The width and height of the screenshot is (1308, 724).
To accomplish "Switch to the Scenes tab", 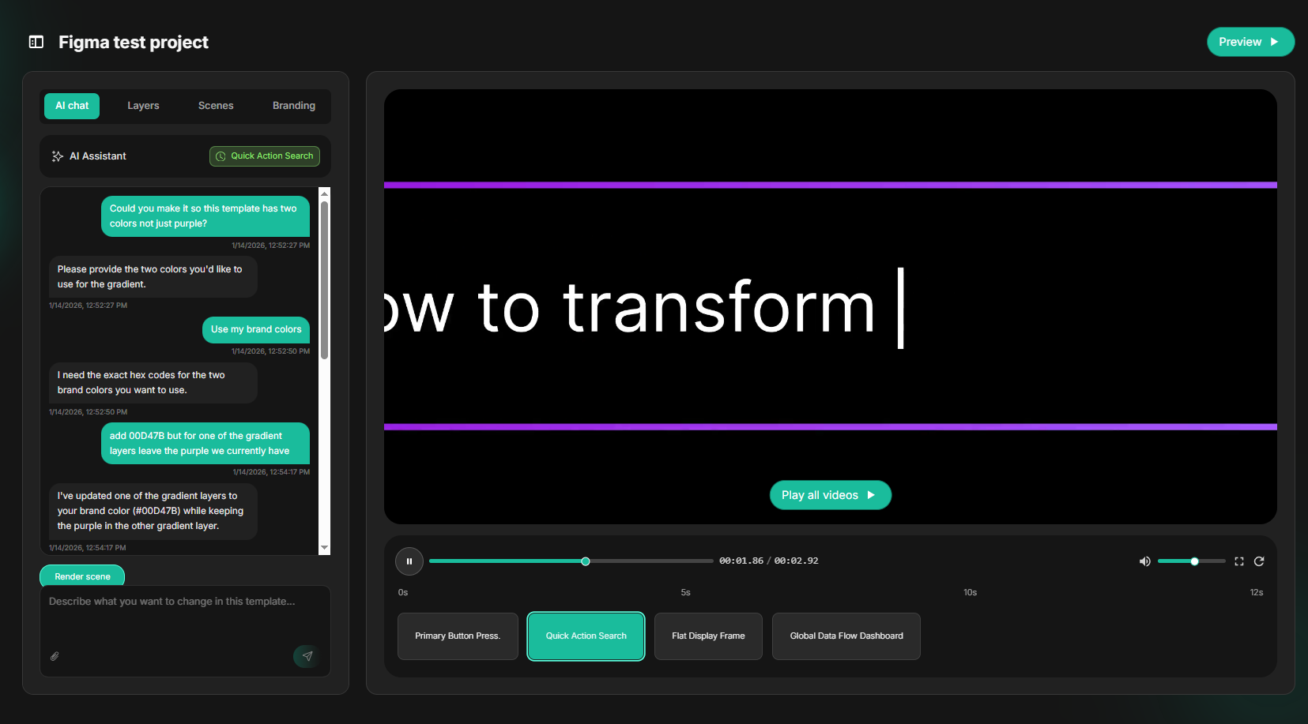I will [215, 105].
